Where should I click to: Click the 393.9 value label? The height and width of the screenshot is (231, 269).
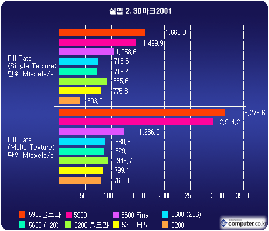(x=95, y=101)
